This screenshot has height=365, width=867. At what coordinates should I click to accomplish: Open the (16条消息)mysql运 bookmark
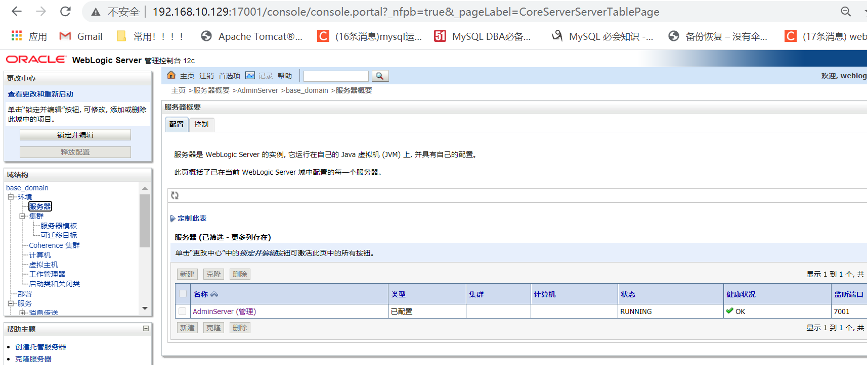point(369,36)
